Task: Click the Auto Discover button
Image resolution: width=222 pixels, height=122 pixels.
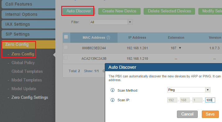Action: pyautogui.click(x=79, y=11)
